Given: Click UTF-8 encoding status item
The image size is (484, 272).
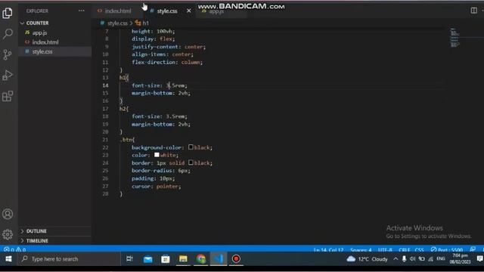Looking at the screenshot, I should click(385, 250).
